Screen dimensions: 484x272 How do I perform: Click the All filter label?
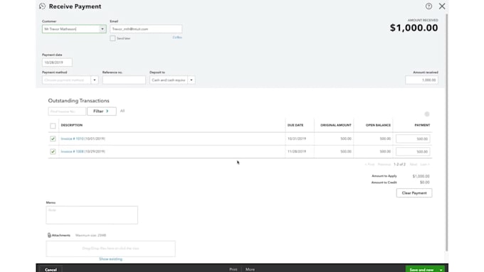pos(122,111)
